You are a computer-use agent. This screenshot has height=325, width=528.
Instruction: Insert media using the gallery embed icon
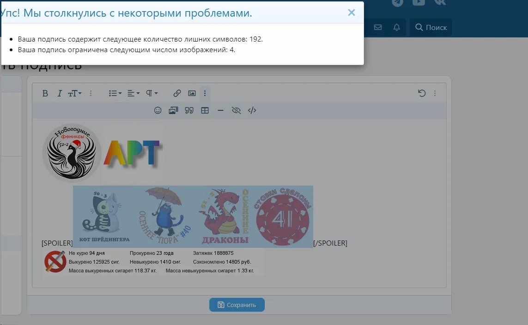(x=173, y=110)
